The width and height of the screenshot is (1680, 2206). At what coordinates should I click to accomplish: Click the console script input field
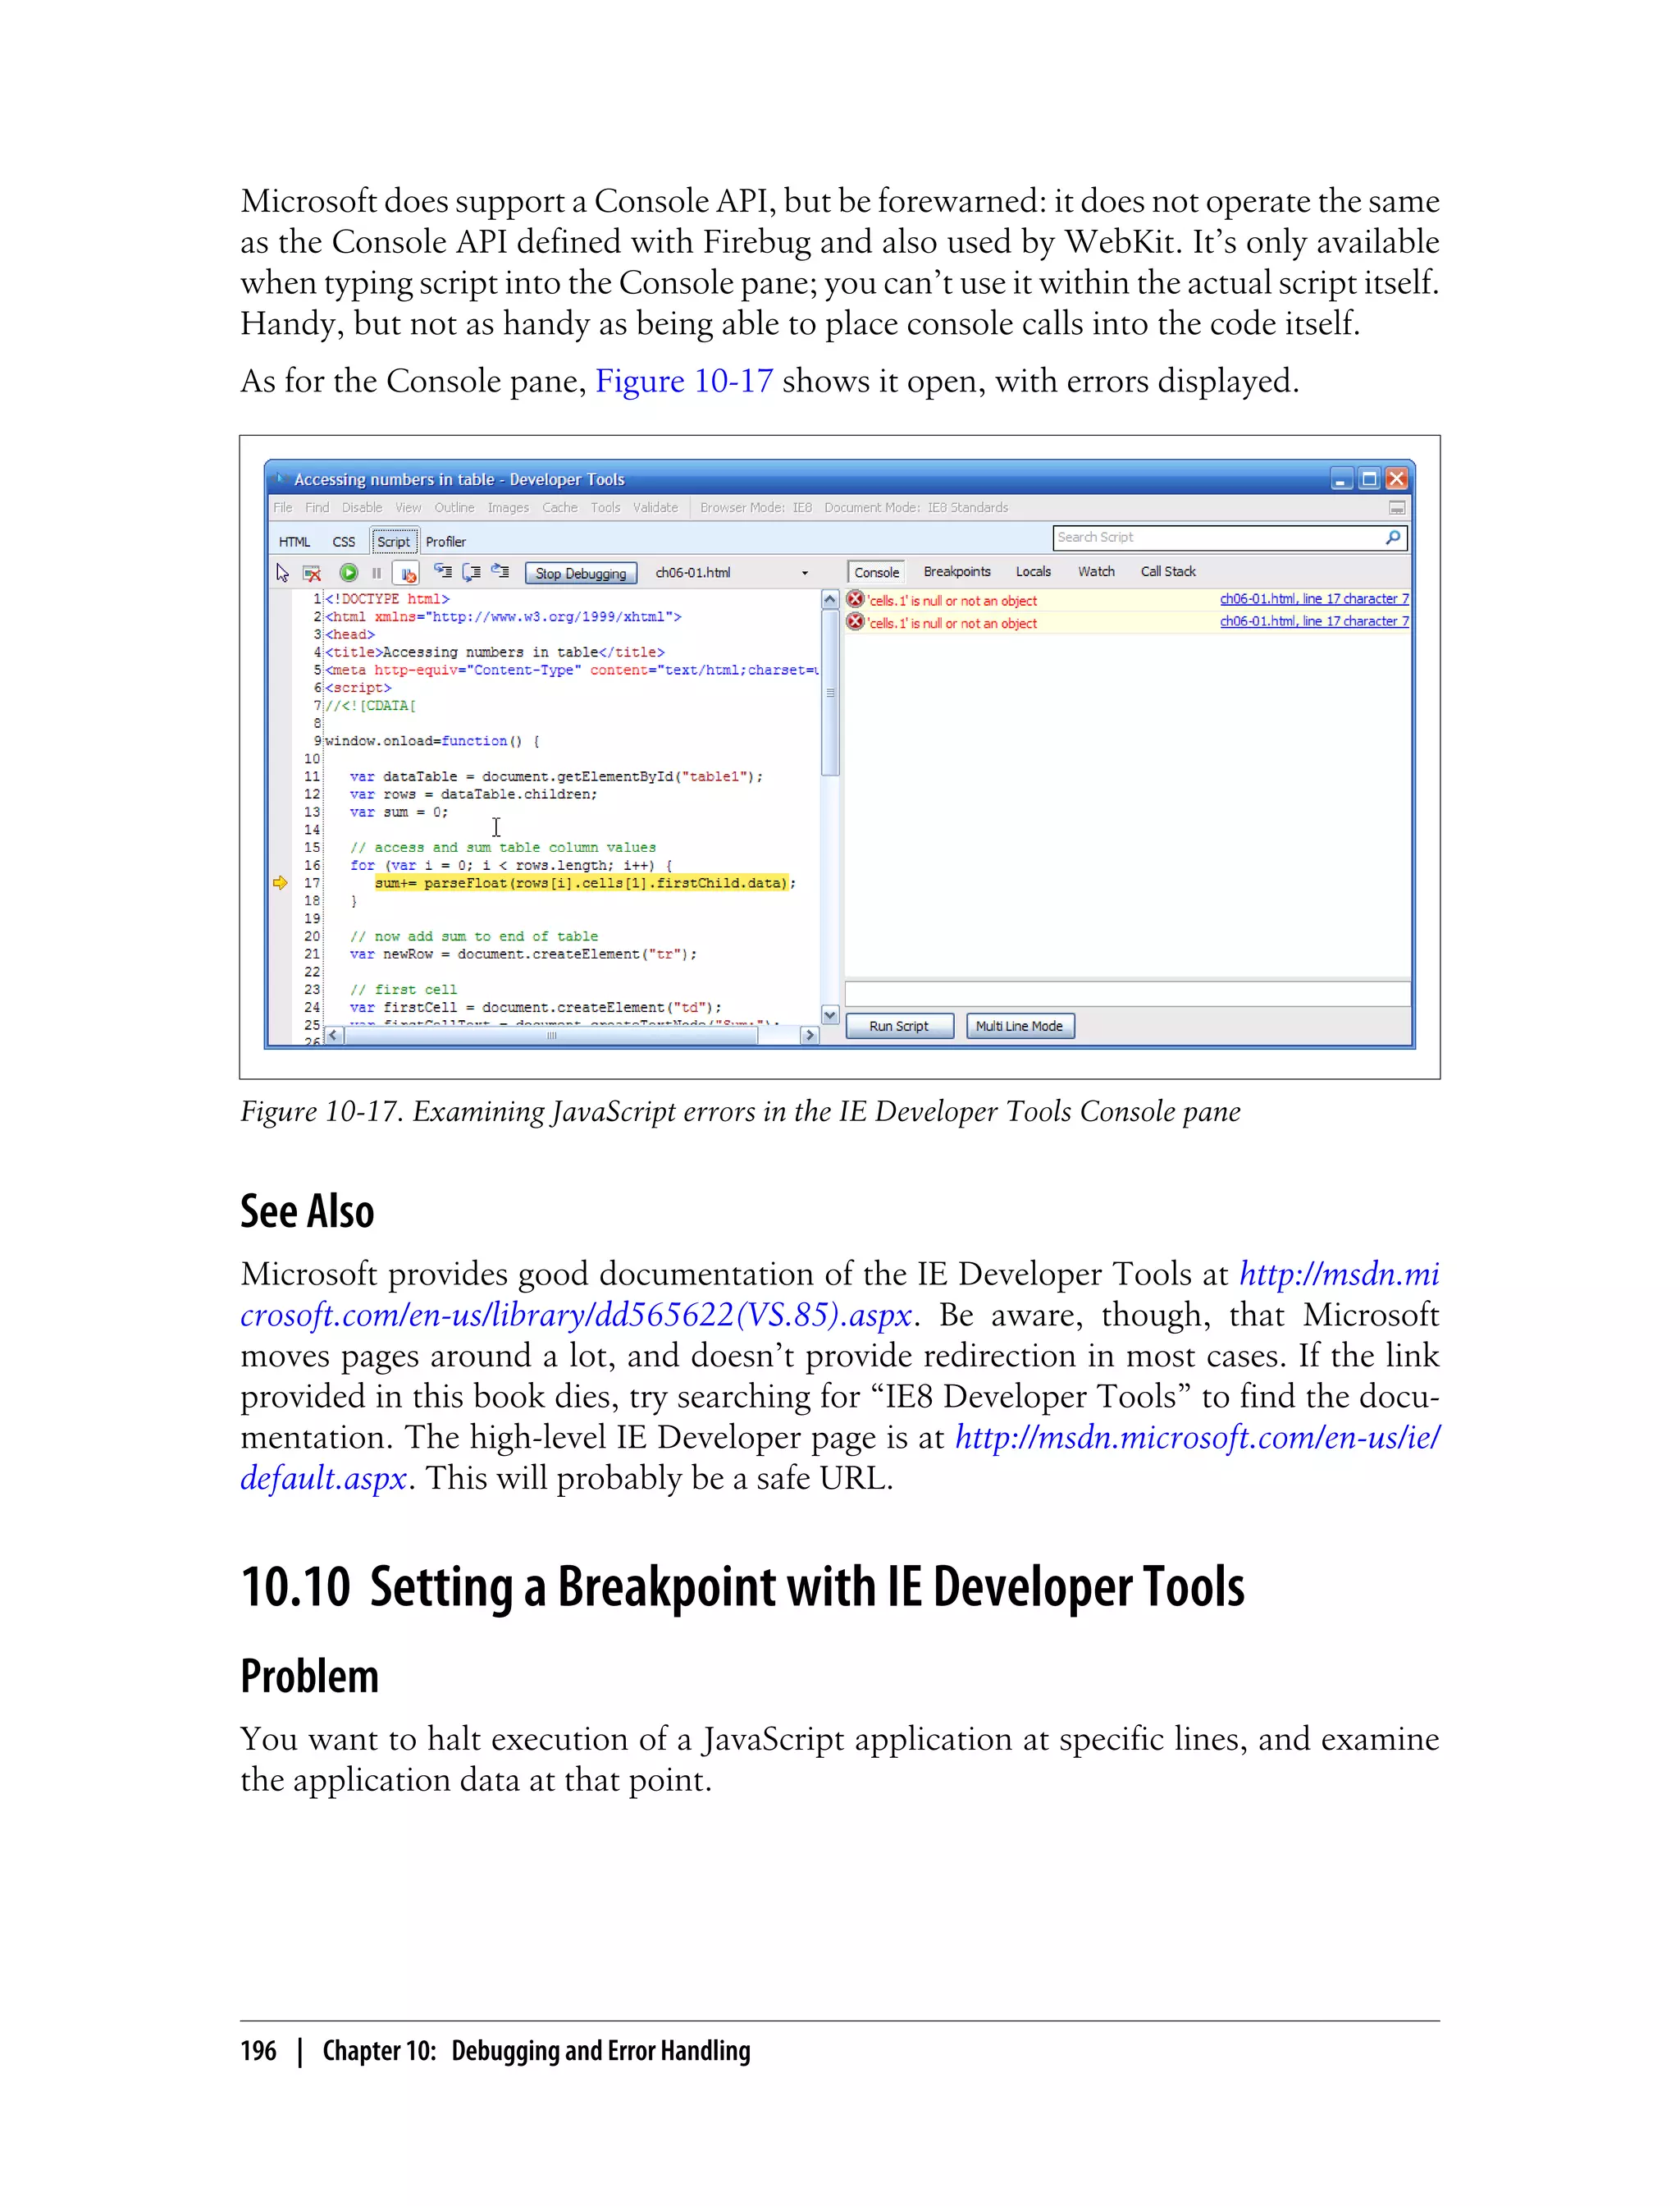coord(1127,994)
